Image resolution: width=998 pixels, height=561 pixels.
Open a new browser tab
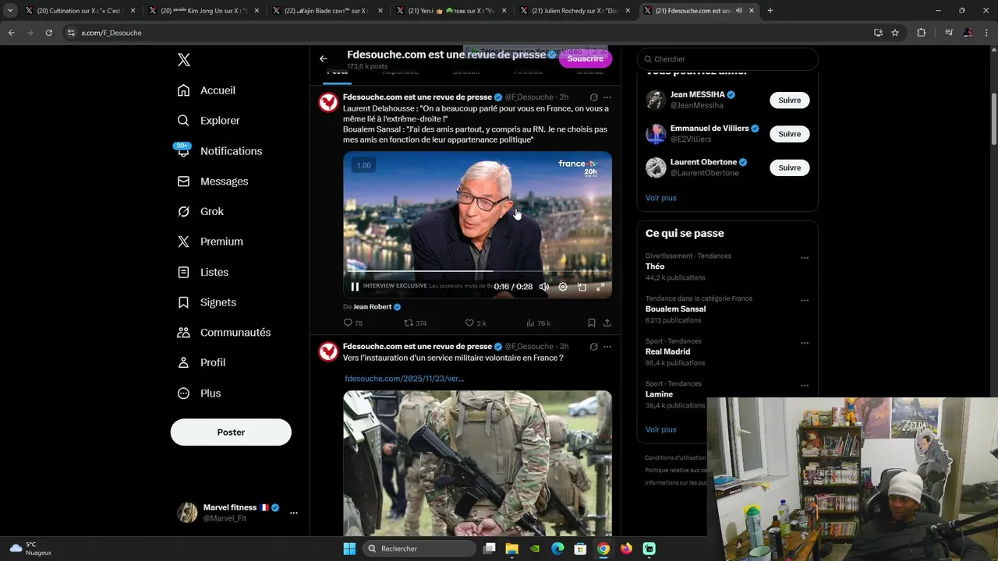pyautogui.click(x=770, y=11)
